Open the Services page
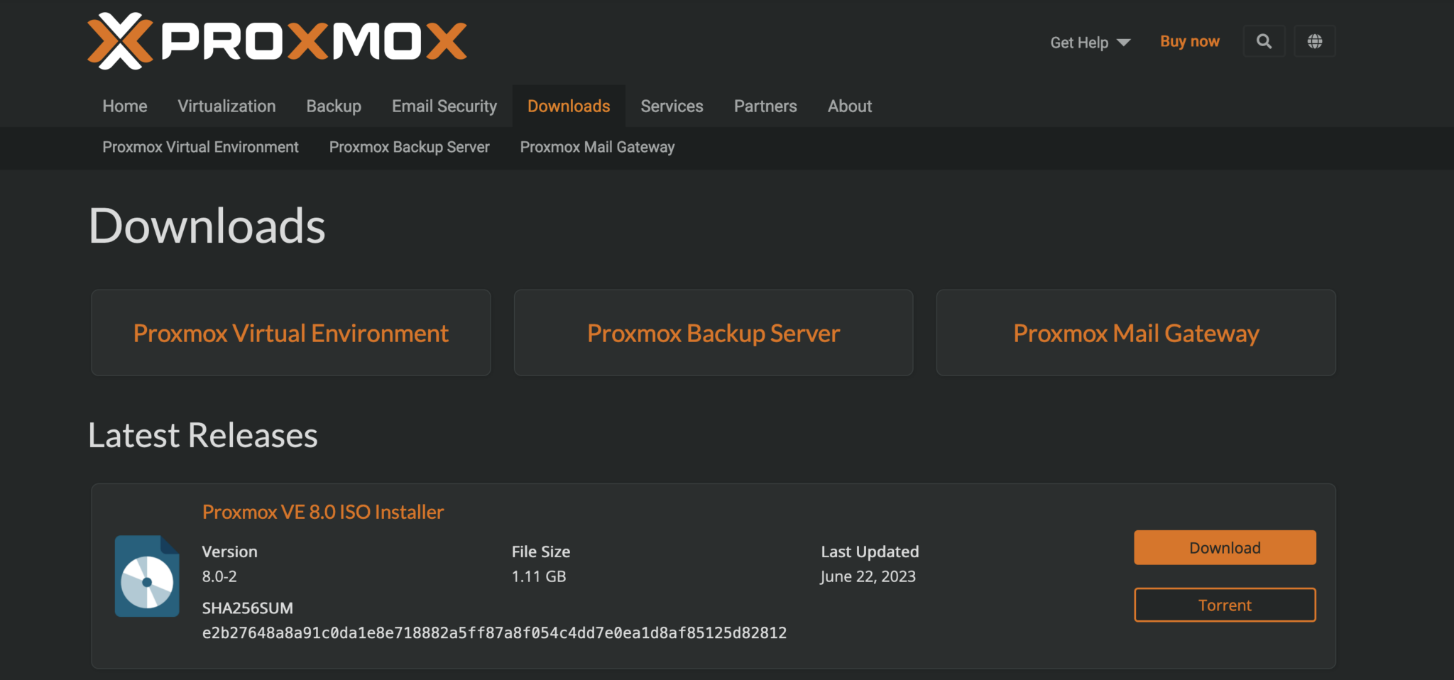 click(x=672, y=106)
